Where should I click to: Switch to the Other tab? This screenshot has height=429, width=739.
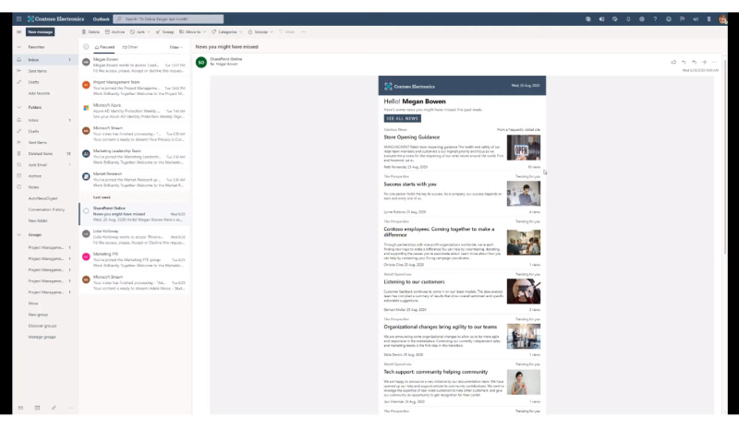click(x=130, y=47)
